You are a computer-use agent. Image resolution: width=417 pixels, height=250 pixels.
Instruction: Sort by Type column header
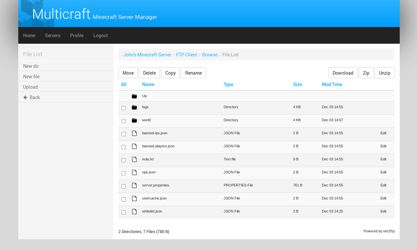(229, 84)
